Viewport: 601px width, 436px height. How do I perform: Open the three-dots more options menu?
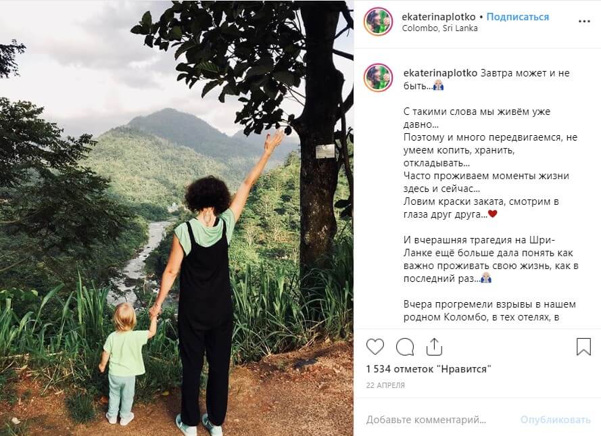[583, 21]
